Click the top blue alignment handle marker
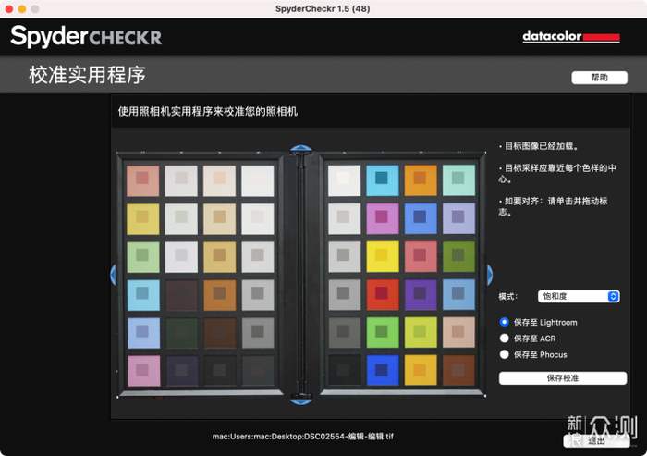647x456 pixels. pyautogui.click(x=300, y=148)
